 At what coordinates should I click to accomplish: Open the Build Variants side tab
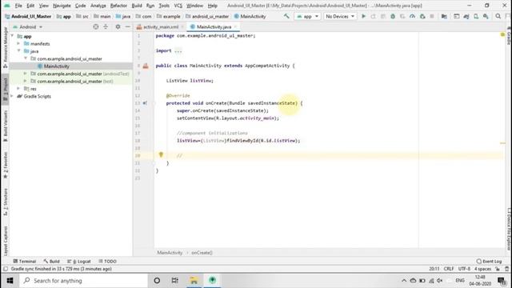(6, 126)
